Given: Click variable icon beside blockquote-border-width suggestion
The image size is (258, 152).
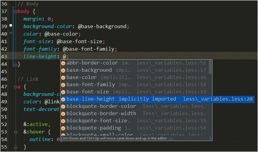Looking at the screenshot, I should click(x=63, y=114).
